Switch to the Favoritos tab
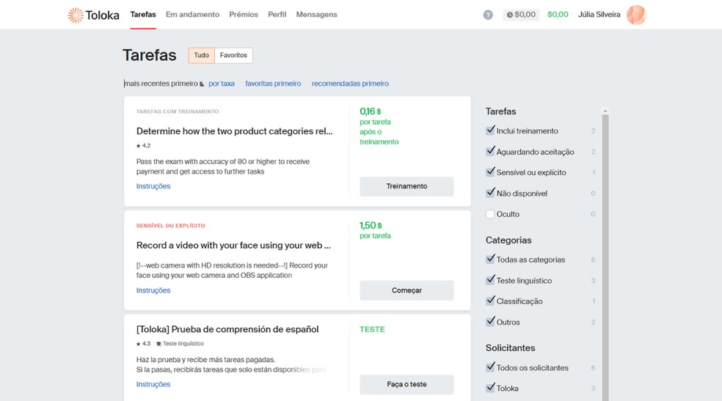Image resolution: width=722 pixels, height=401 pixels. [x=233, y=55]
